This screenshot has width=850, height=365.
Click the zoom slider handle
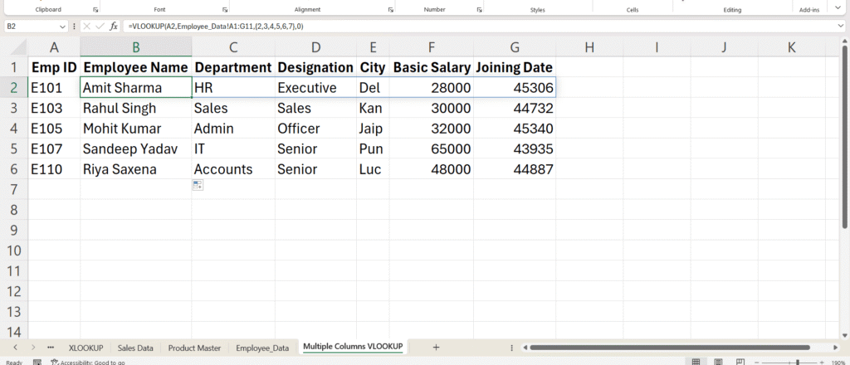[798, 362]
